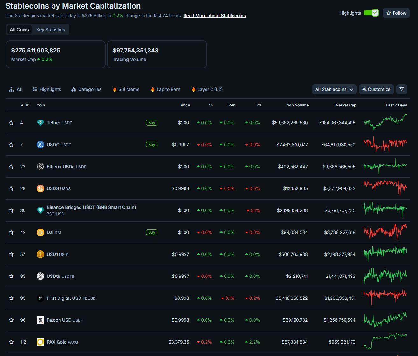Sort by Market Cap column header
This screenshot has height=356, width=418.
coord(346,105)
